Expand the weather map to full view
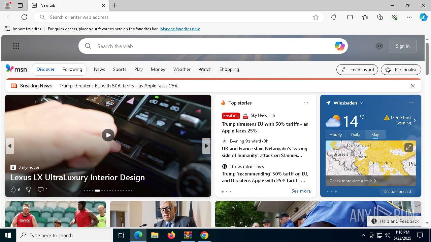This screenshot has width=431, height=242. [408, 148]
